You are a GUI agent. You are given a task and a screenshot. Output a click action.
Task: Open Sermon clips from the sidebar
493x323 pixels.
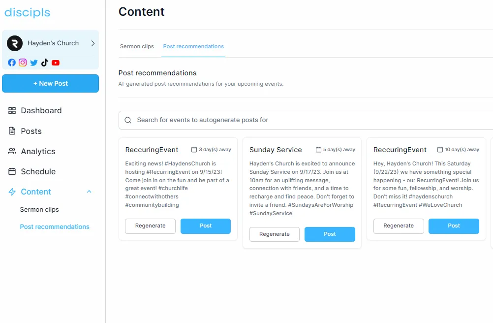pyautogui.click(x=39, y=209)
